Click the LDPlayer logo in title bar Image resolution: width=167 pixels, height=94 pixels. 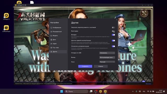[16, 5]
